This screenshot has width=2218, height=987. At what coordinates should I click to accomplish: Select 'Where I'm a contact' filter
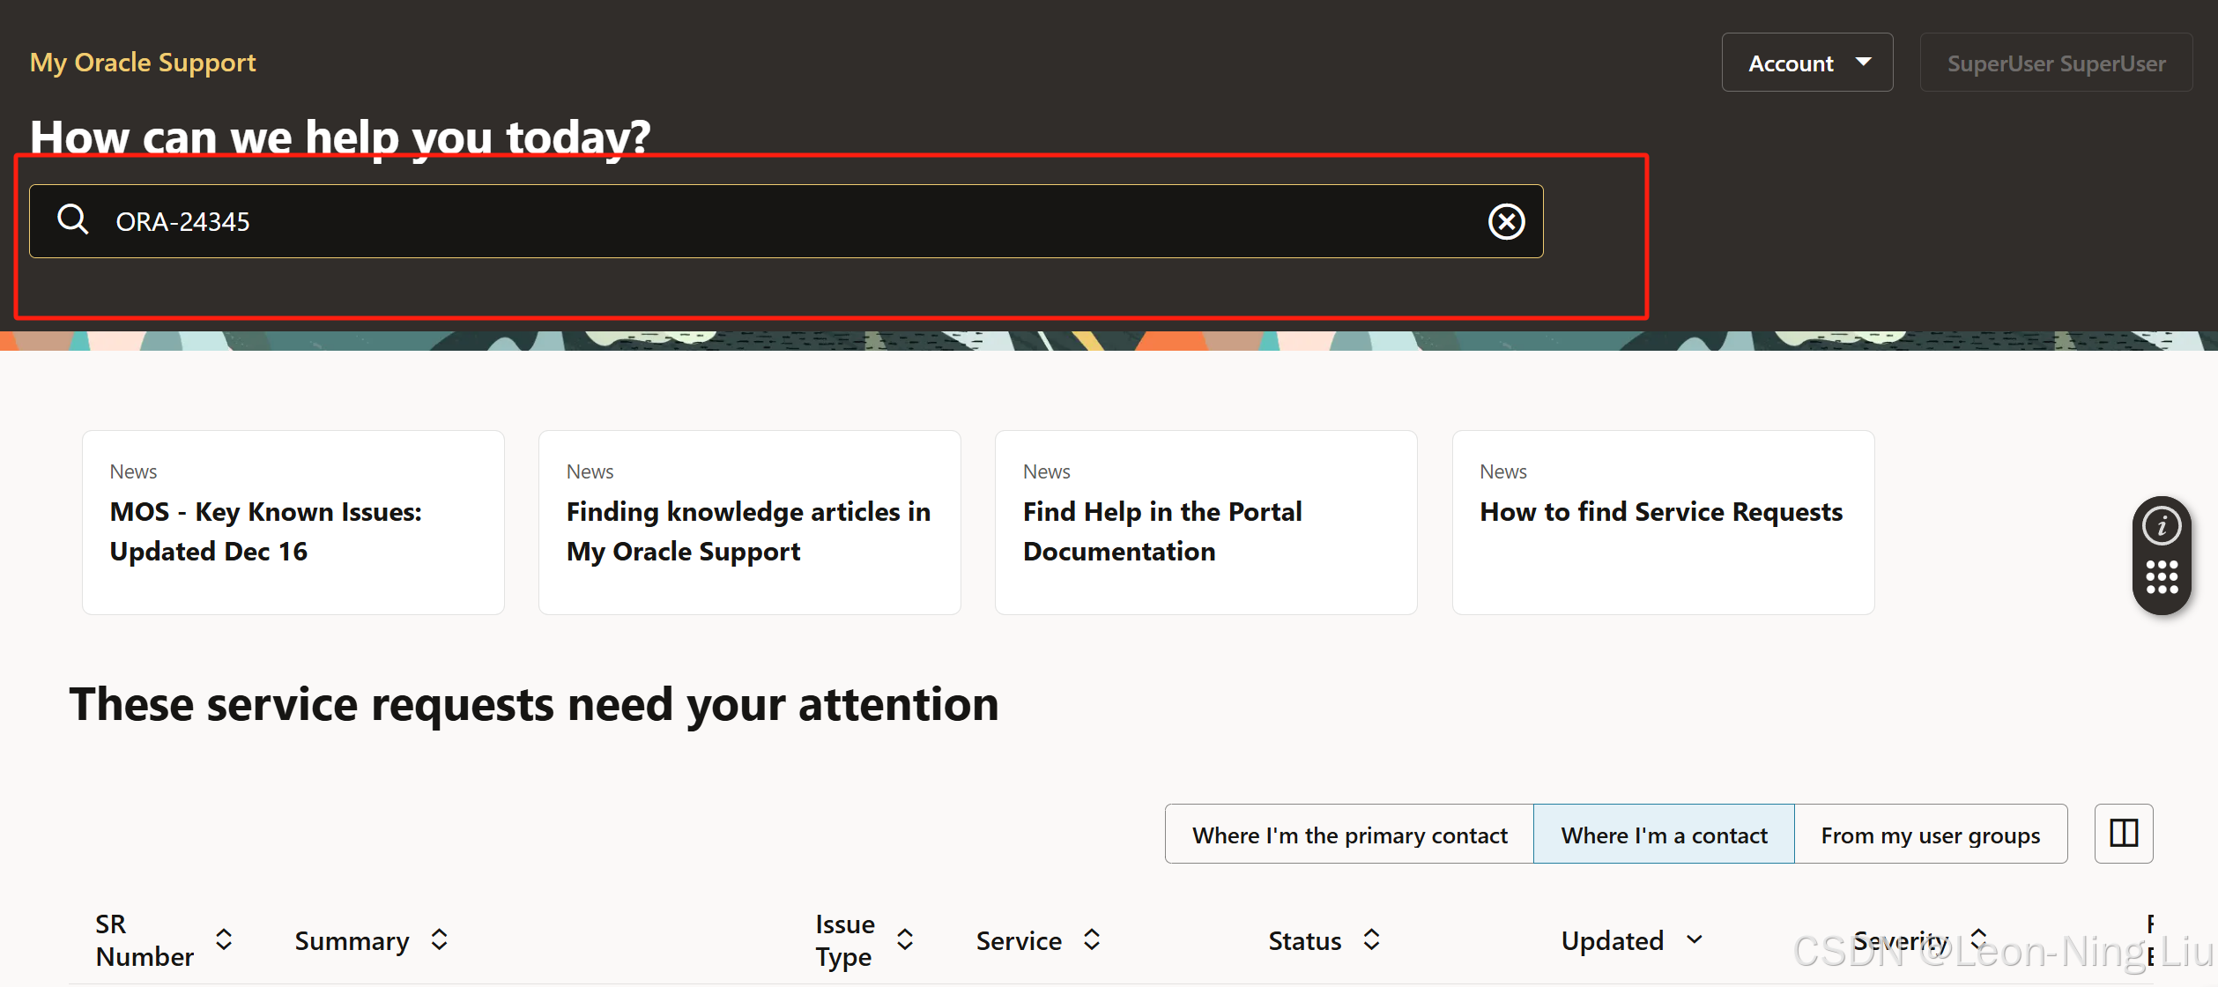(1664, 835)
